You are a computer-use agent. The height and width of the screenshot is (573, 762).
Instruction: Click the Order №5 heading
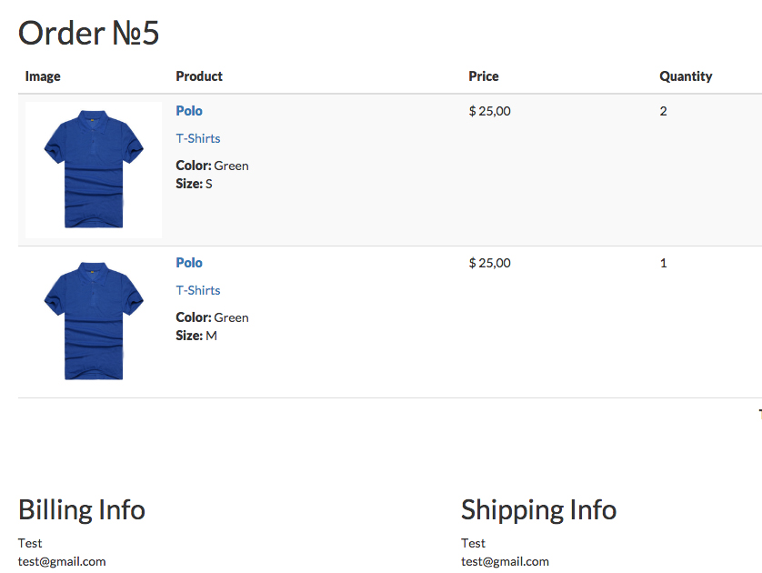(88, 33)
